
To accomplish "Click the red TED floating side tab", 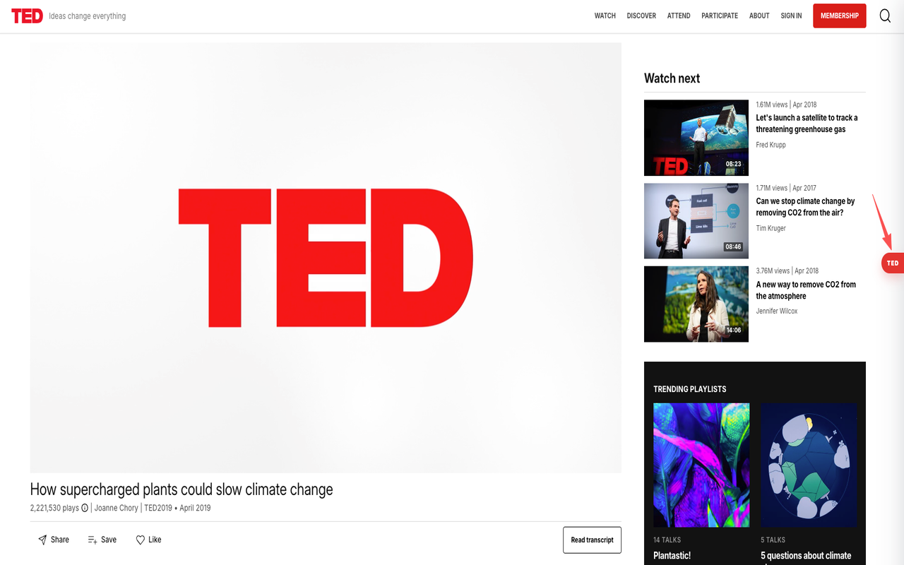I will pyautogui.click(x=893, y=263).
